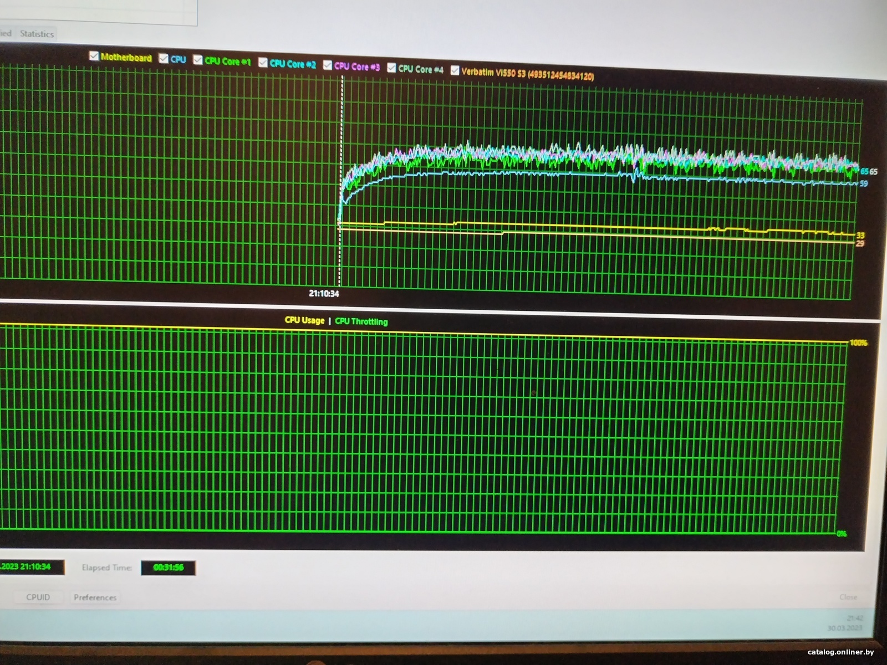Click the 59 CPU temperature reading

864,183
